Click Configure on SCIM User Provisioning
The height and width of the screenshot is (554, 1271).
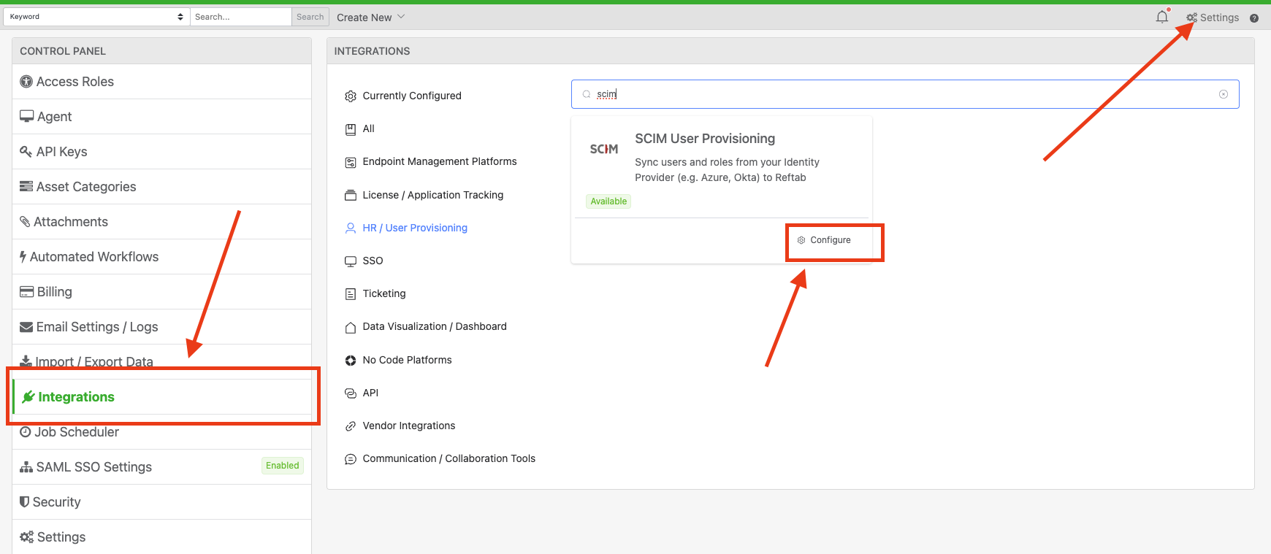(824, 240)
